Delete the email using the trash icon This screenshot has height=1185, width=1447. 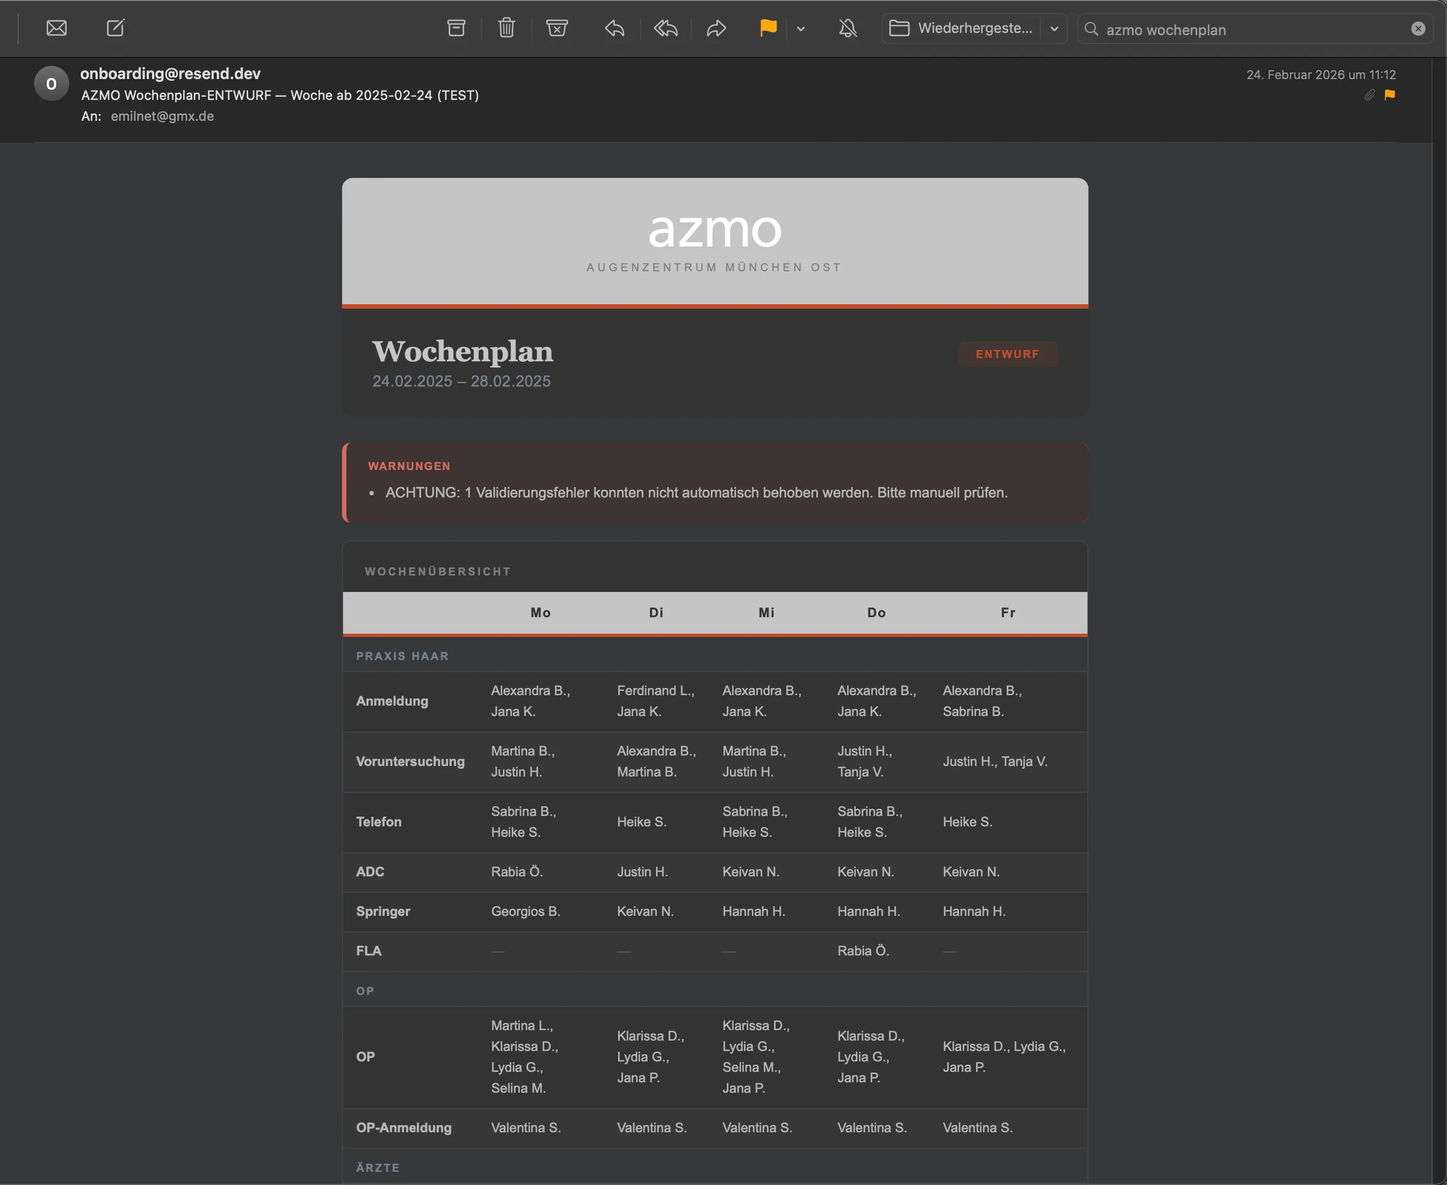(506, 28)
